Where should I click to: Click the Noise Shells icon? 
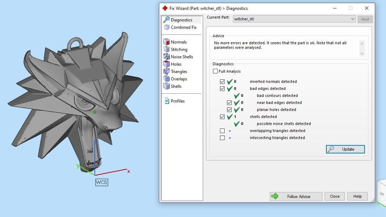tap(167, 57)
